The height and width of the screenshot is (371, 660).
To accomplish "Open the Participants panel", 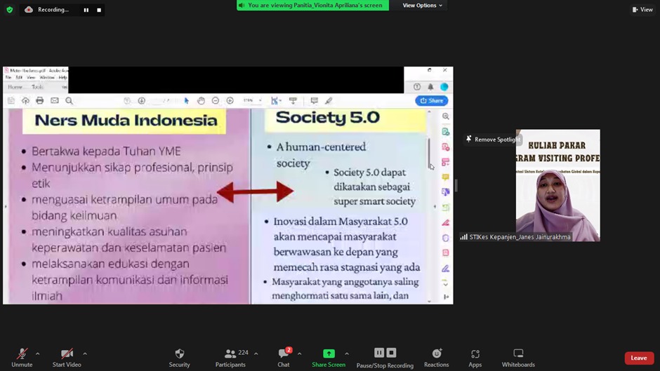I will click(x=230, y=354).
